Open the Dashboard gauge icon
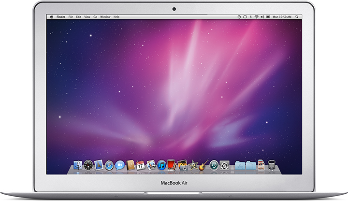348x202 pixels. [x=87, y=165]
